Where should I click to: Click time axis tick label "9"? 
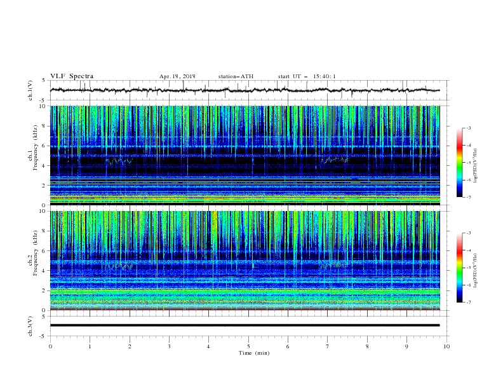(x=406, y=346)
